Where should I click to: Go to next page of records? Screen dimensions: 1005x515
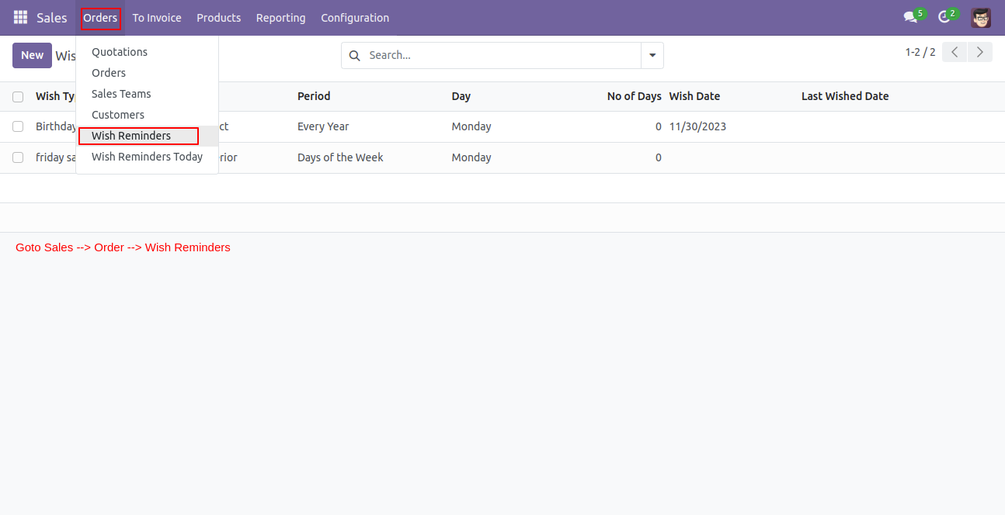[x=980, y=52]
